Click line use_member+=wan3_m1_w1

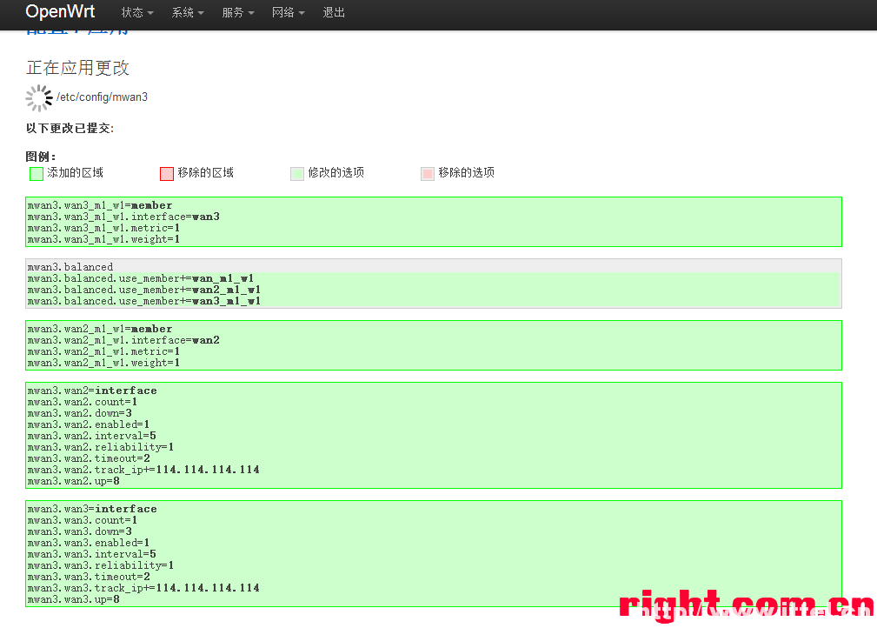(143, 301)
